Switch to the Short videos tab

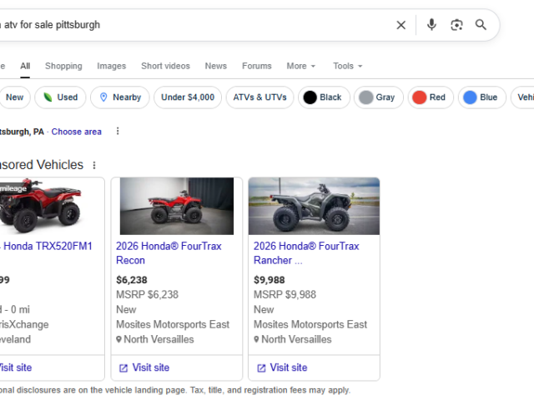(165, 66)
